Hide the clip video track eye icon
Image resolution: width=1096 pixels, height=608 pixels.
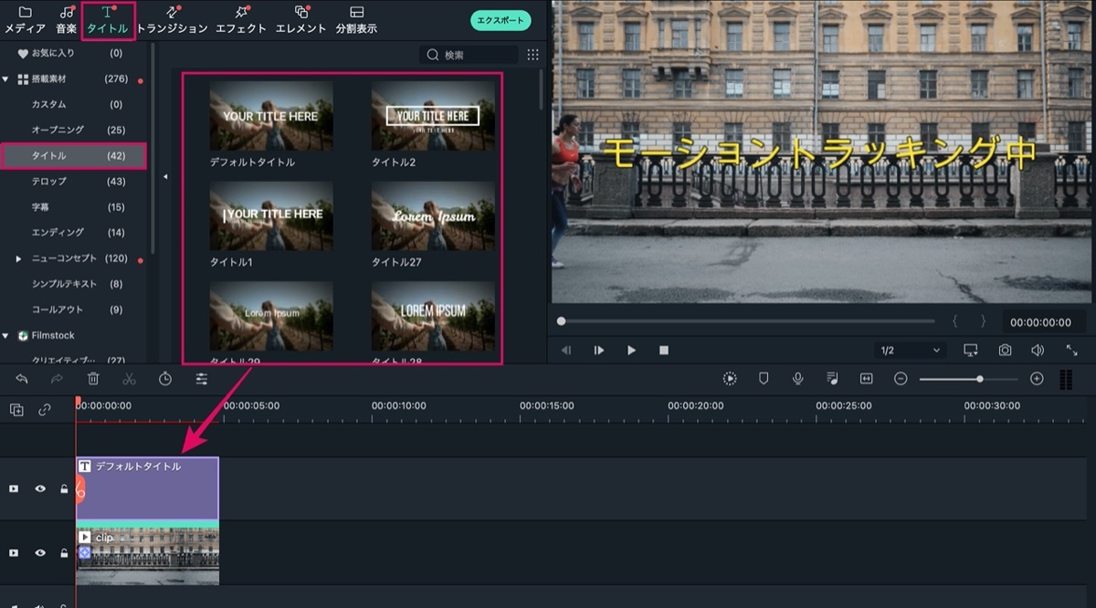tap(40, 553)
